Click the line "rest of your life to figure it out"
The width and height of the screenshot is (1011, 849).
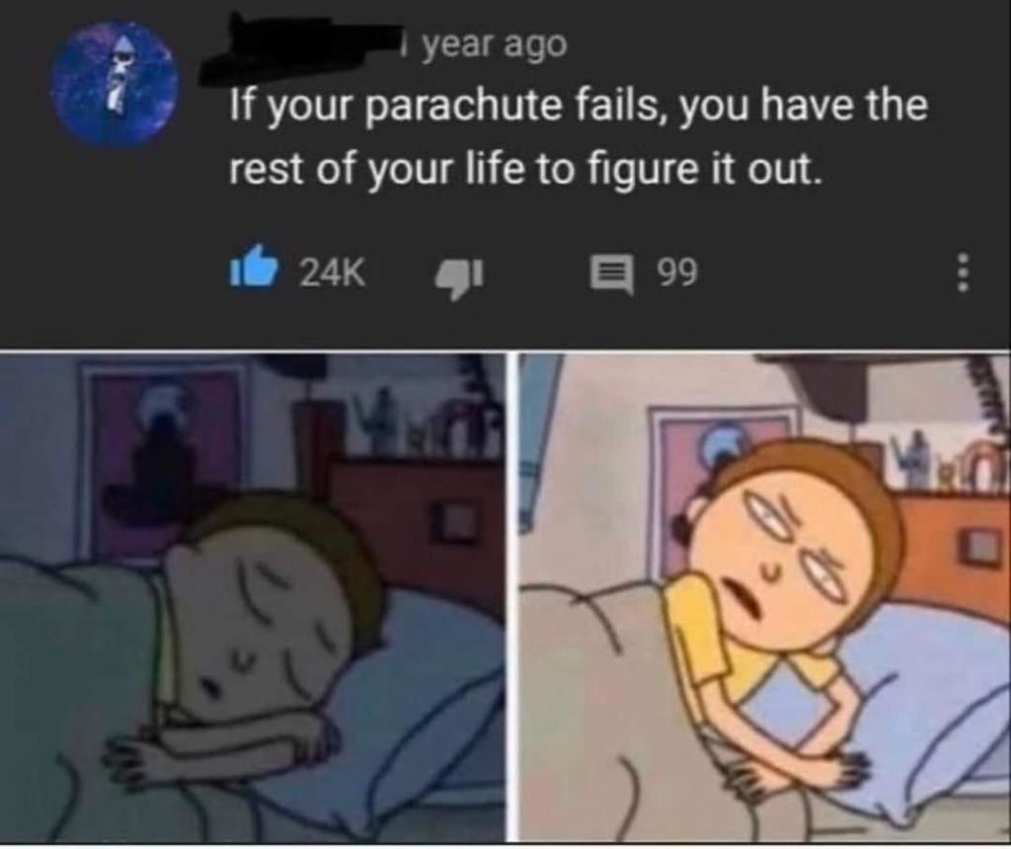tap(526, 170)
